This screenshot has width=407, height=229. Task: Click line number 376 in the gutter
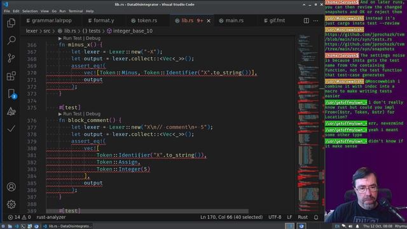(32, 120)
